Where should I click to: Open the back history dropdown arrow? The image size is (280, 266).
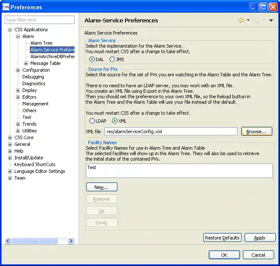(248, 20)
